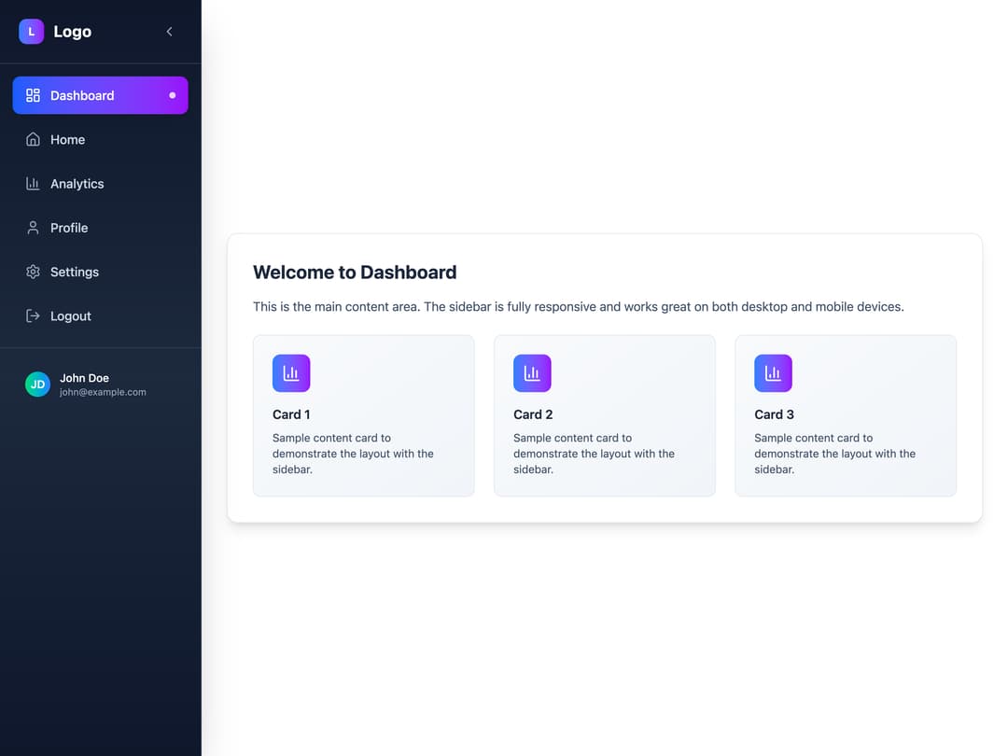Image resolution: width=1008 pixels, height=756 pixels.
Task: Click the main content area description paragraph
Action: [x=579, y=307]
